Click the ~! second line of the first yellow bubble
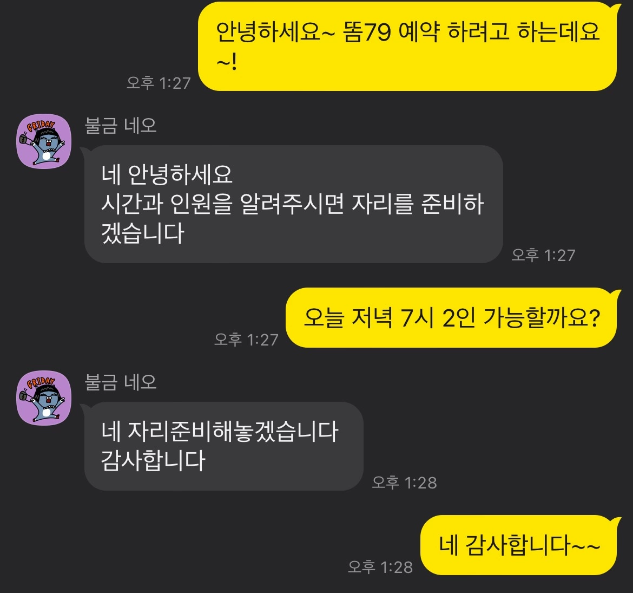This screenshot has width=633, height=593. pos(227,62)
